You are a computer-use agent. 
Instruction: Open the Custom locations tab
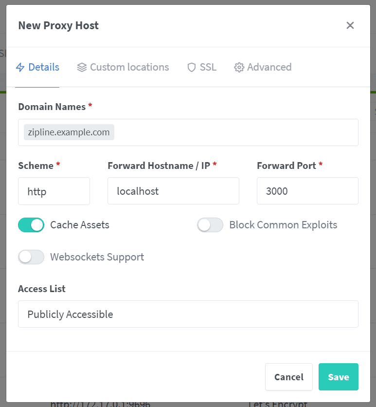[123, 67]
